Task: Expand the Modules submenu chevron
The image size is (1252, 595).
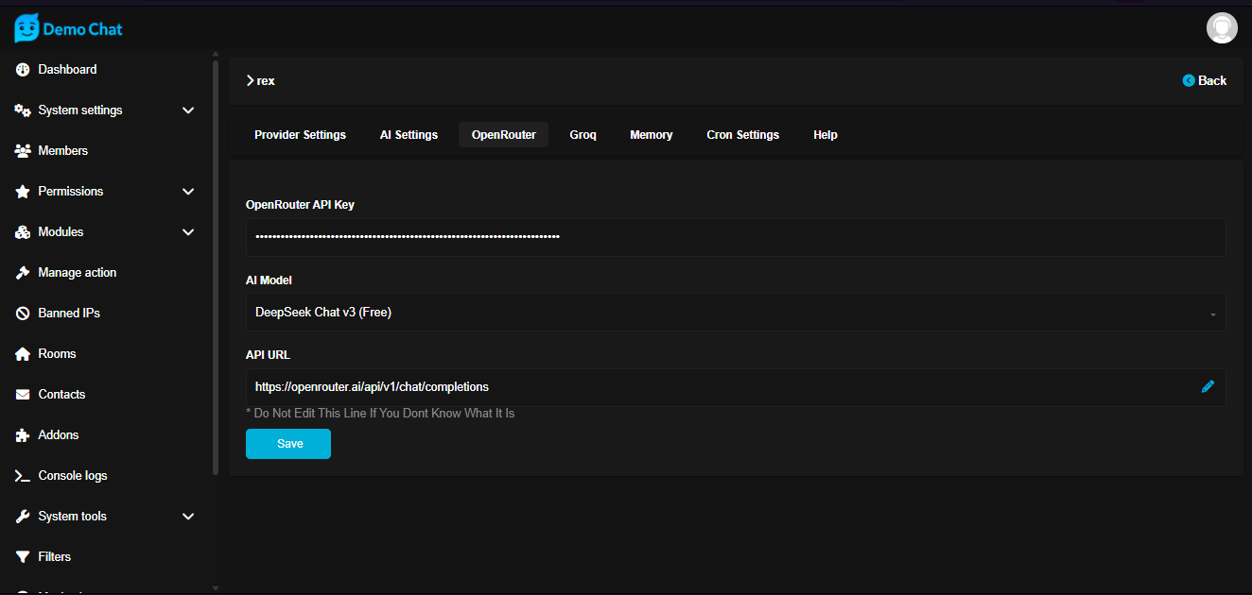Action: [188, 232]
